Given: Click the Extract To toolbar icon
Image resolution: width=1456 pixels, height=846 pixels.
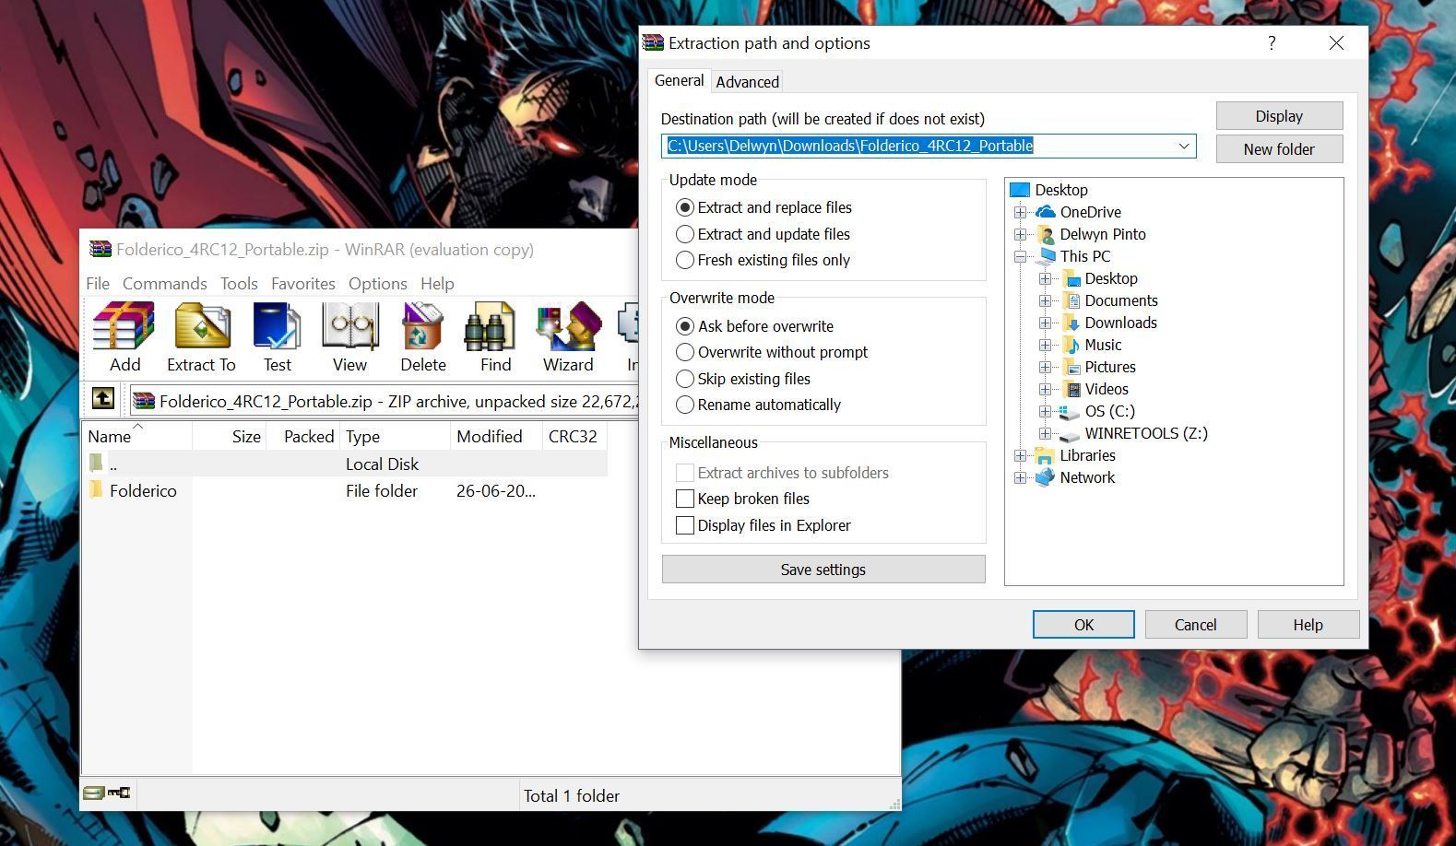Looking at the screenshot, I should pyautogui.click(x=202, y=326).
